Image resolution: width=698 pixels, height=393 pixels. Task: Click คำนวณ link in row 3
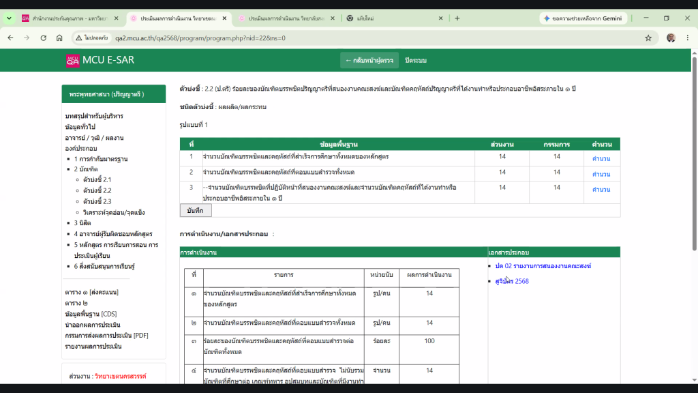point(601,190)
